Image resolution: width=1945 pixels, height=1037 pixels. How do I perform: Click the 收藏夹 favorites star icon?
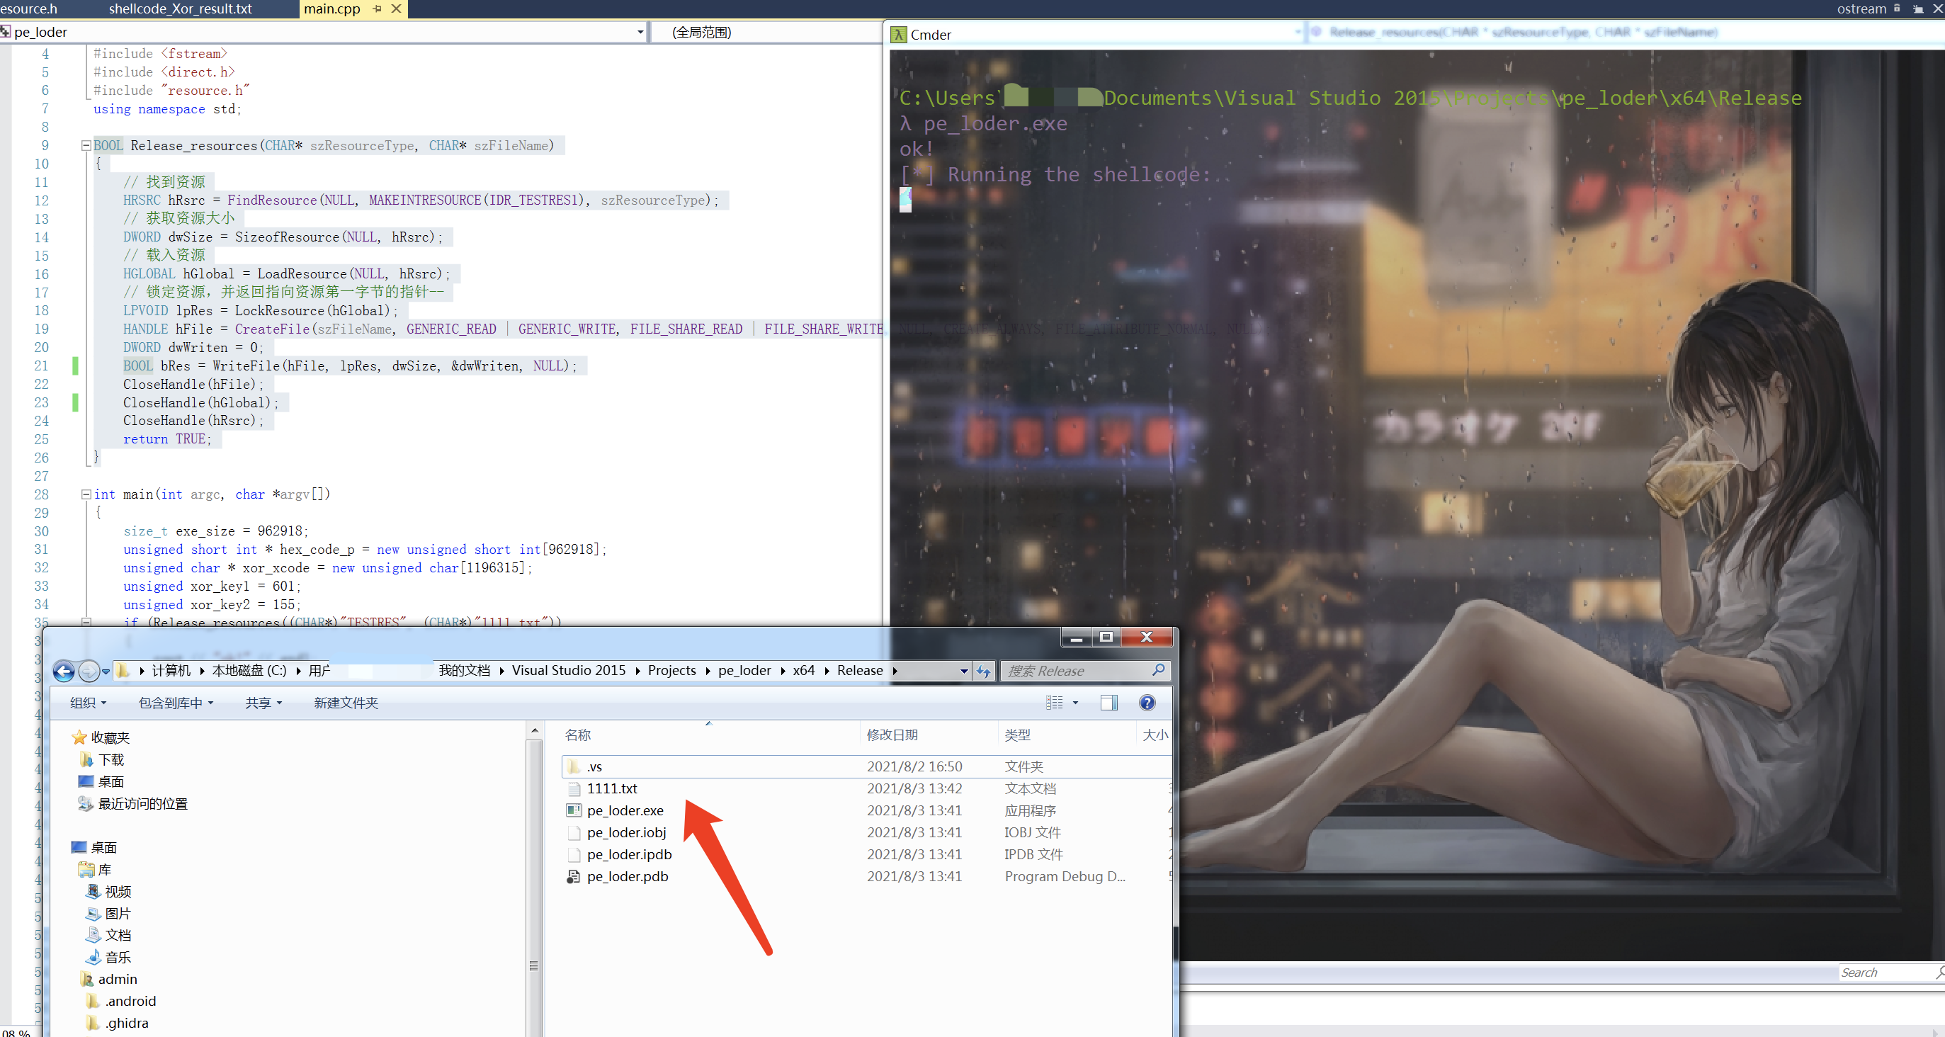[79, 737]
